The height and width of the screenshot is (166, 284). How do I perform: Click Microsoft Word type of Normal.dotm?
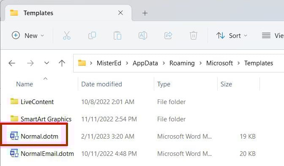pyautogui.click(x=185, y=137)
